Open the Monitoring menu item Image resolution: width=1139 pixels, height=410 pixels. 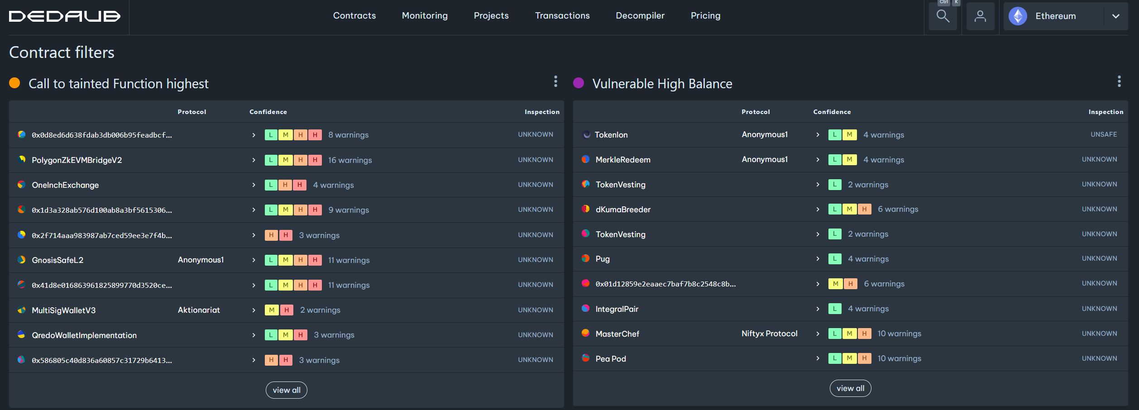[x=425, y=16]
